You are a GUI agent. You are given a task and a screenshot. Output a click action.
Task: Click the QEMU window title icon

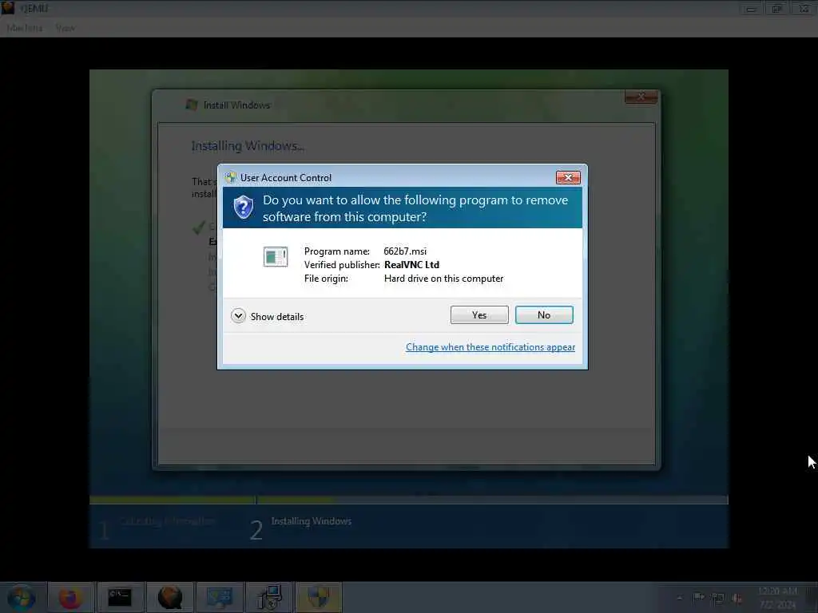(x=8, y=8)
